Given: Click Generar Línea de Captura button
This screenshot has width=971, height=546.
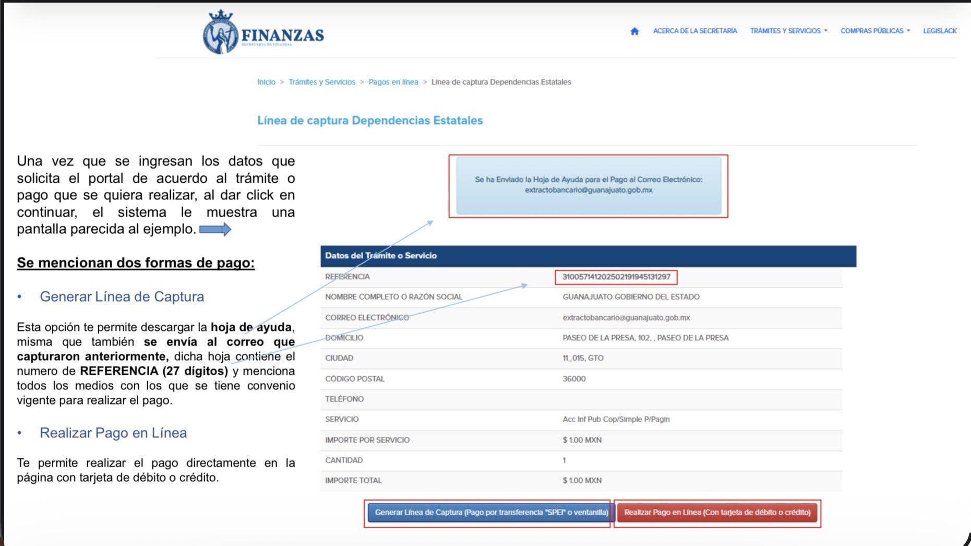Looking at the screenshot, I should [489, 513].
